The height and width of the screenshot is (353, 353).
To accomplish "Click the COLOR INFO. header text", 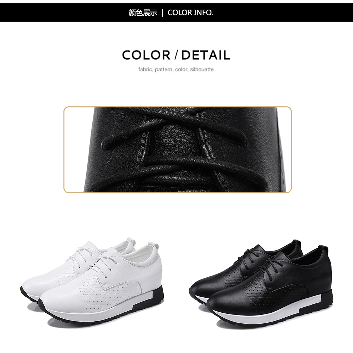I will pos(190,12).
